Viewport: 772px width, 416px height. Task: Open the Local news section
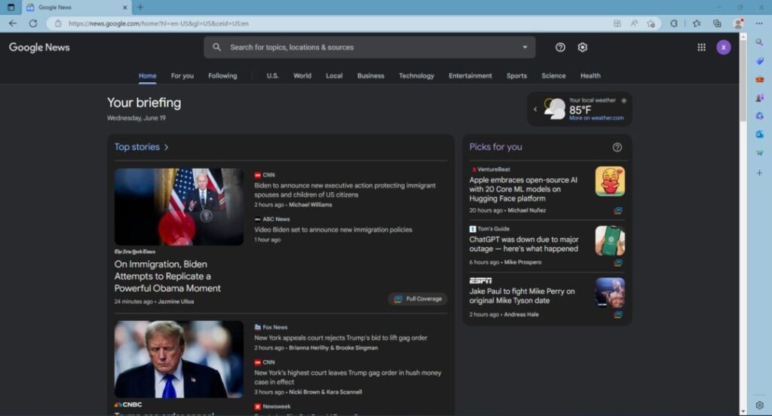click(x=334, y=76)
